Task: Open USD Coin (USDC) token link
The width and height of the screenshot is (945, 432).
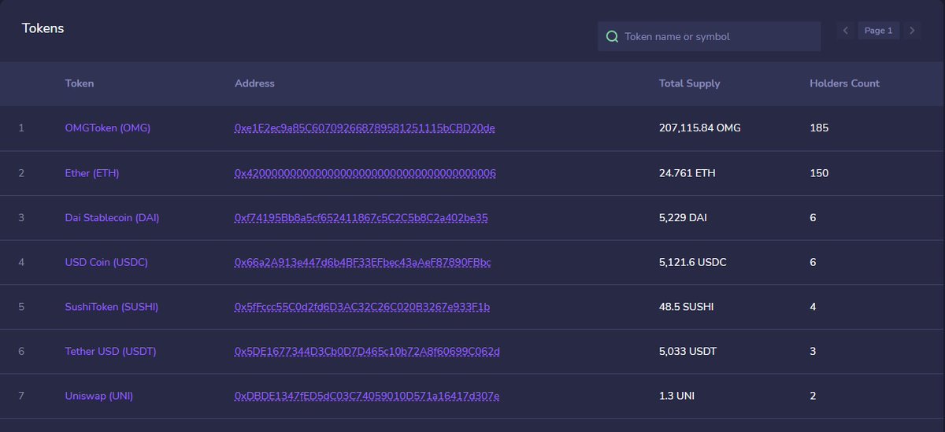Action: click(106, 262)
